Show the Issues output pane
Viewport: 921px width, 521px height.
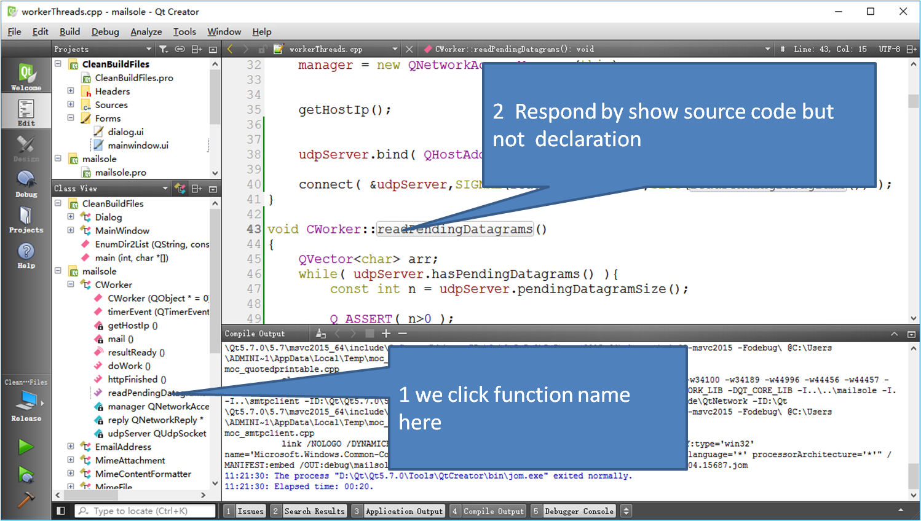tap(244, 511)
